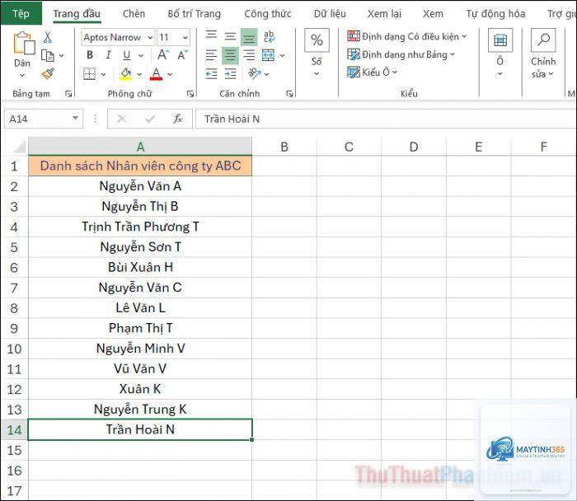Align text left
The width and height of the screenshot is (577, 501).
click(x=211, y=55)
